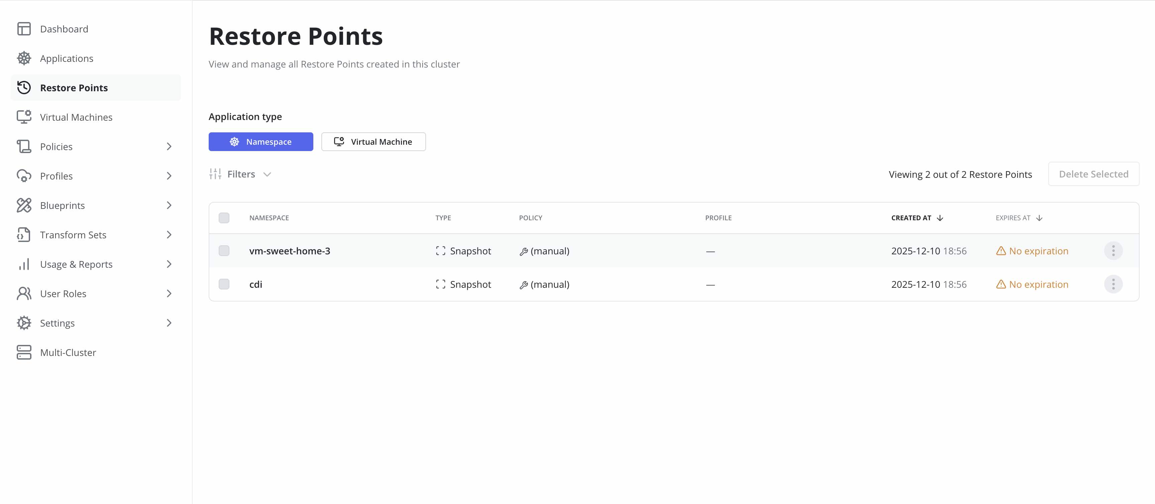Click the Blueprints icon in sidebar
Screen dimensions: 1155x504
coord(24,205)
